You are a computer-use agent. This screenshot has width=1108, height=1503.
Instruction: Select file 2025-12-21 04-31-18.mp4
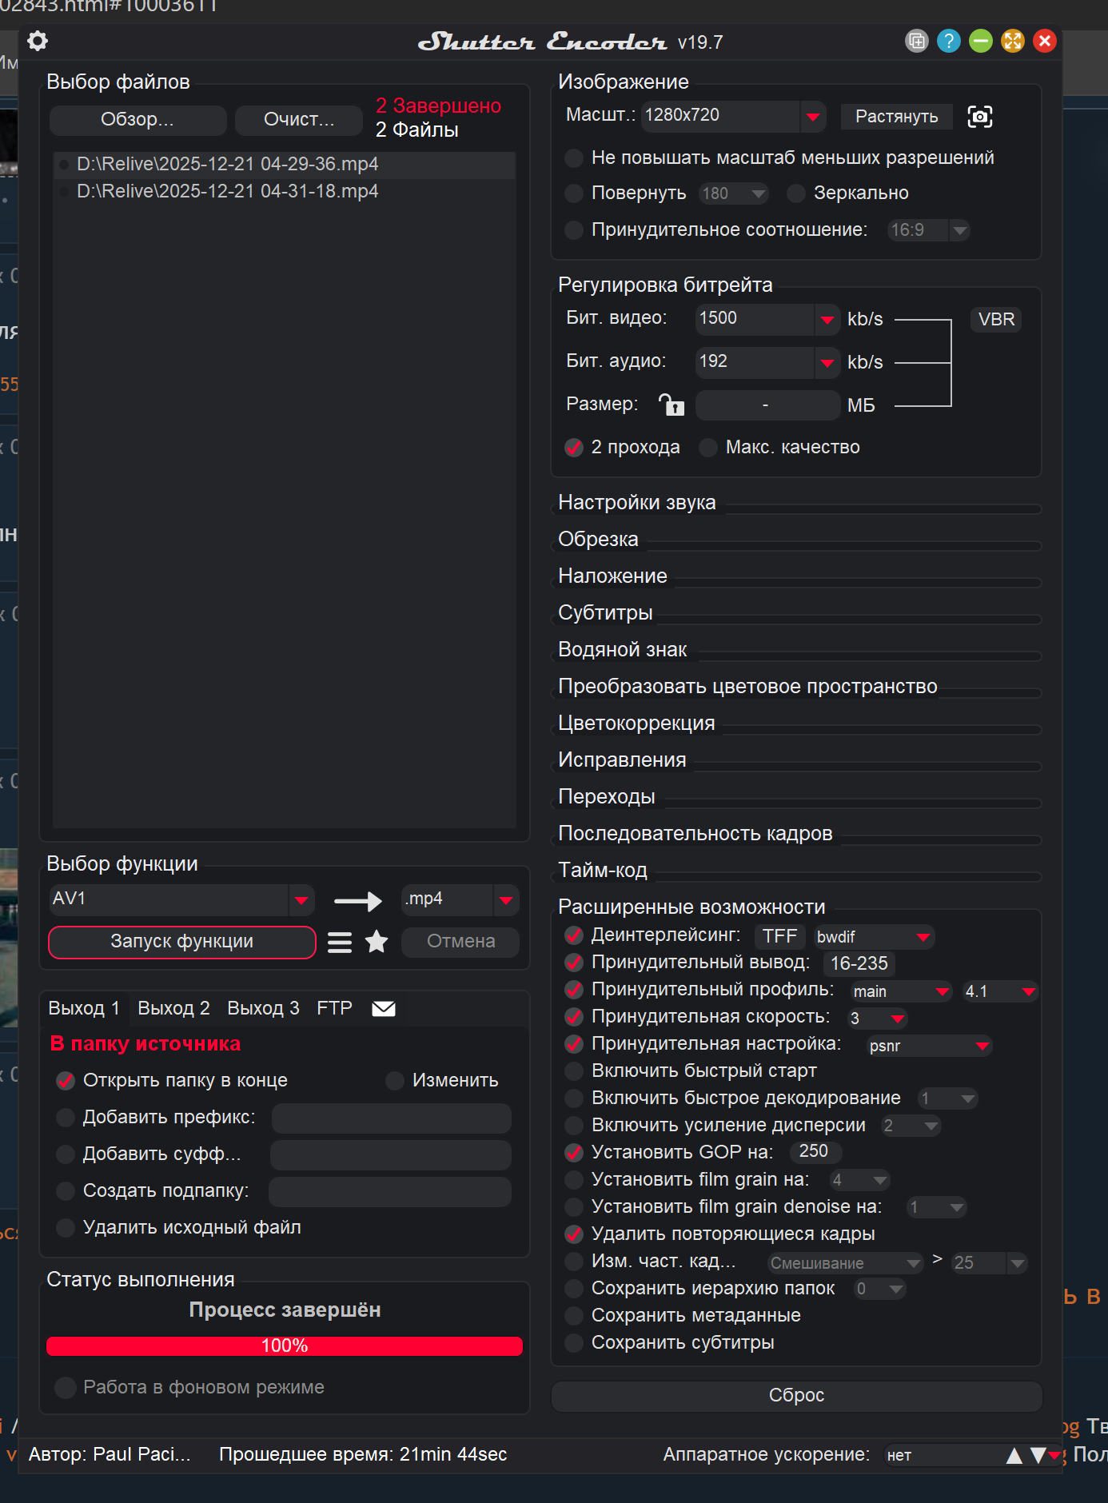(x=284, y=192)
